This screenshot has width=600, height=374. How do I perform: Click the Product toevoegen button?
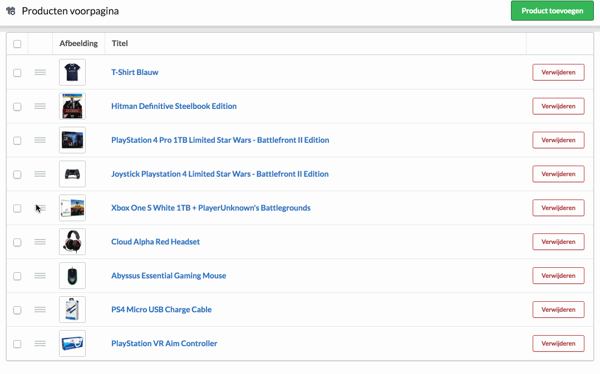pyautogui.click(x=552, y=11)
